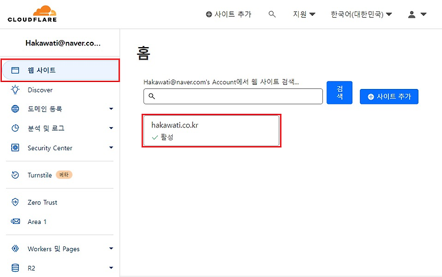
Task: Expand the Workers 및 Pages submenu arrow
Action: click(111, 249)
